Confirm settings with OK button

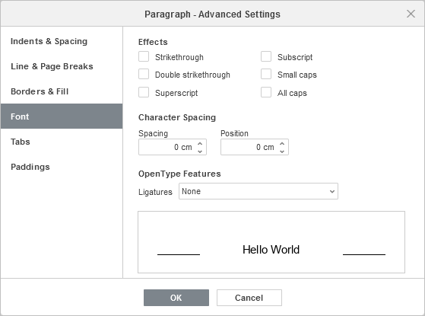[x=176, y=298]
